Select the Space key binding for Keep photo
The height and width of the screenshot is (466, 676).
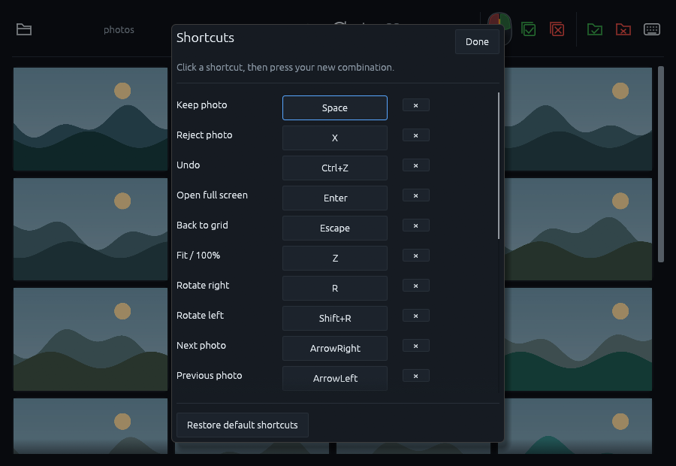click(335, 108)
